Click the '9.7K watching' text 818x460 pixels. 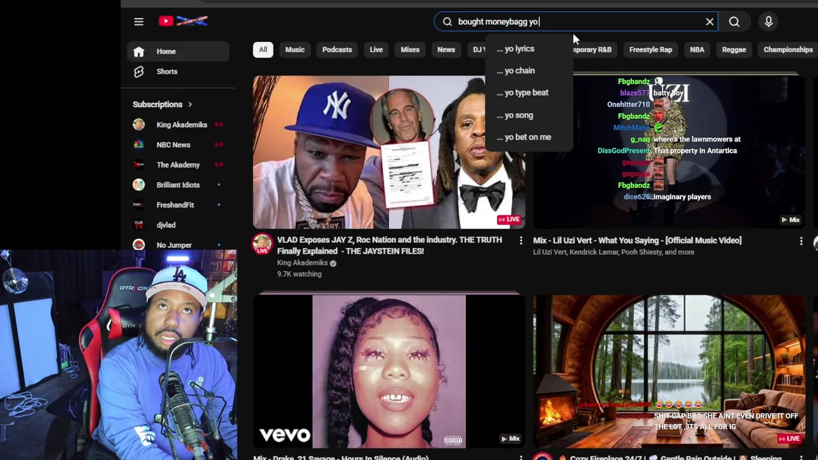(x=299, y=274)
